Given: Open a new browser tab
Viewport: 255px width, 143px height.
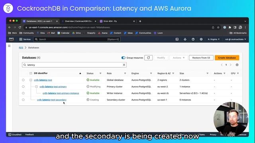Looking at the screenshot, I should pyautogui.click(x=140, y=21).
